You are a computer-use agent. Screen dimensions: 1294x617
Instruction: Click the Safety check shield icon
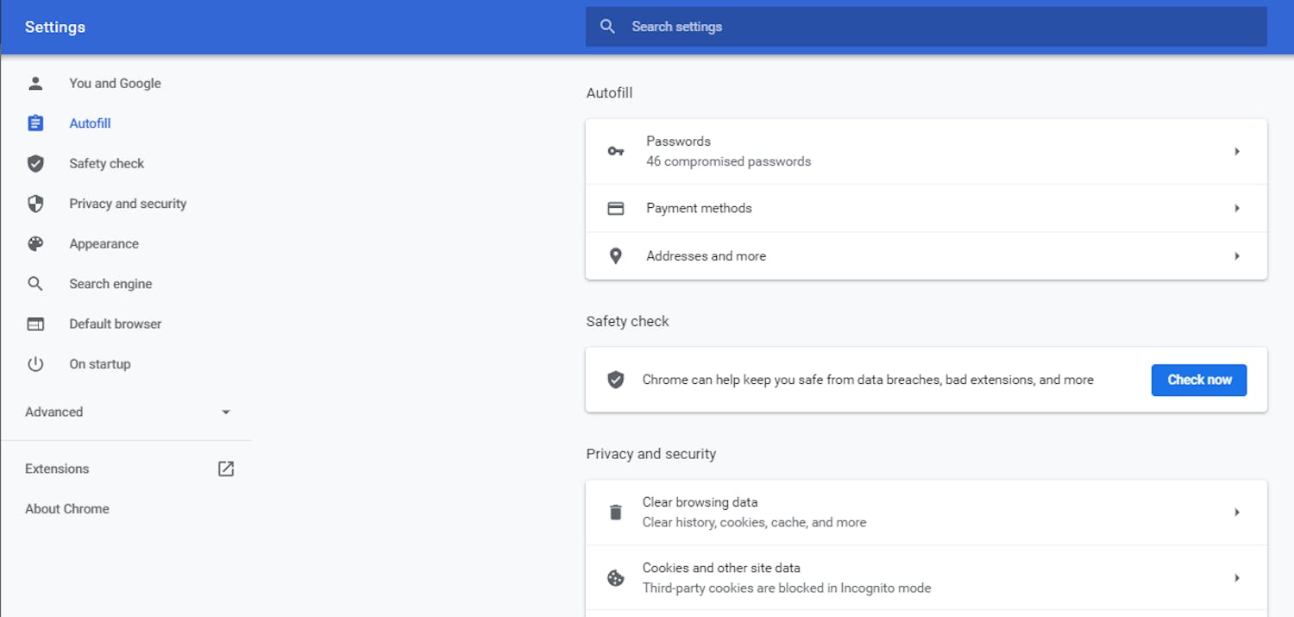pos(615,380)
